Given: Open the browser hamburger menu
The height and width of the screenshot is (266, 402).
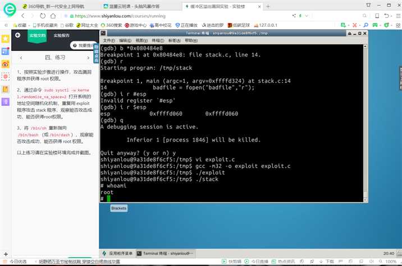Looking at the screenshot, I should 398,16.
